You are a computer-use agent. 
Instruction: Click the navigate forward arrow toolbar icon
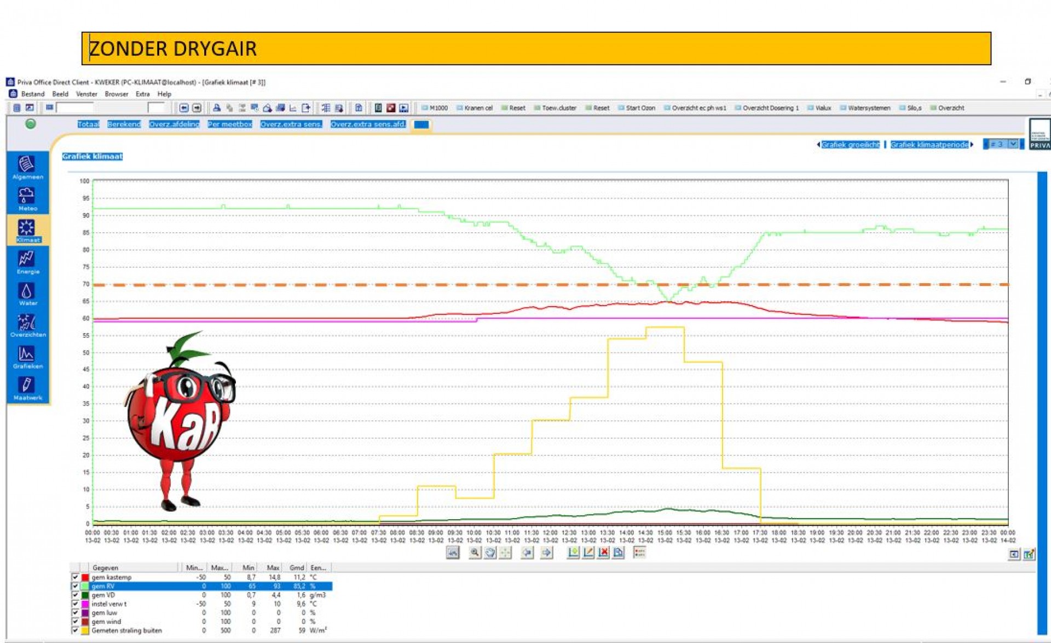(197, 108)
